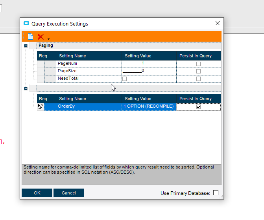Select the OrderBy setting name cell
This screenshot has height=220, width=264.
click(89, 106)
